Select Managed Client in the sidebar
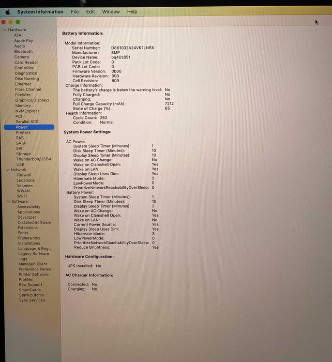The width and height of the screenshot is (332, 362). coord(33,264)
